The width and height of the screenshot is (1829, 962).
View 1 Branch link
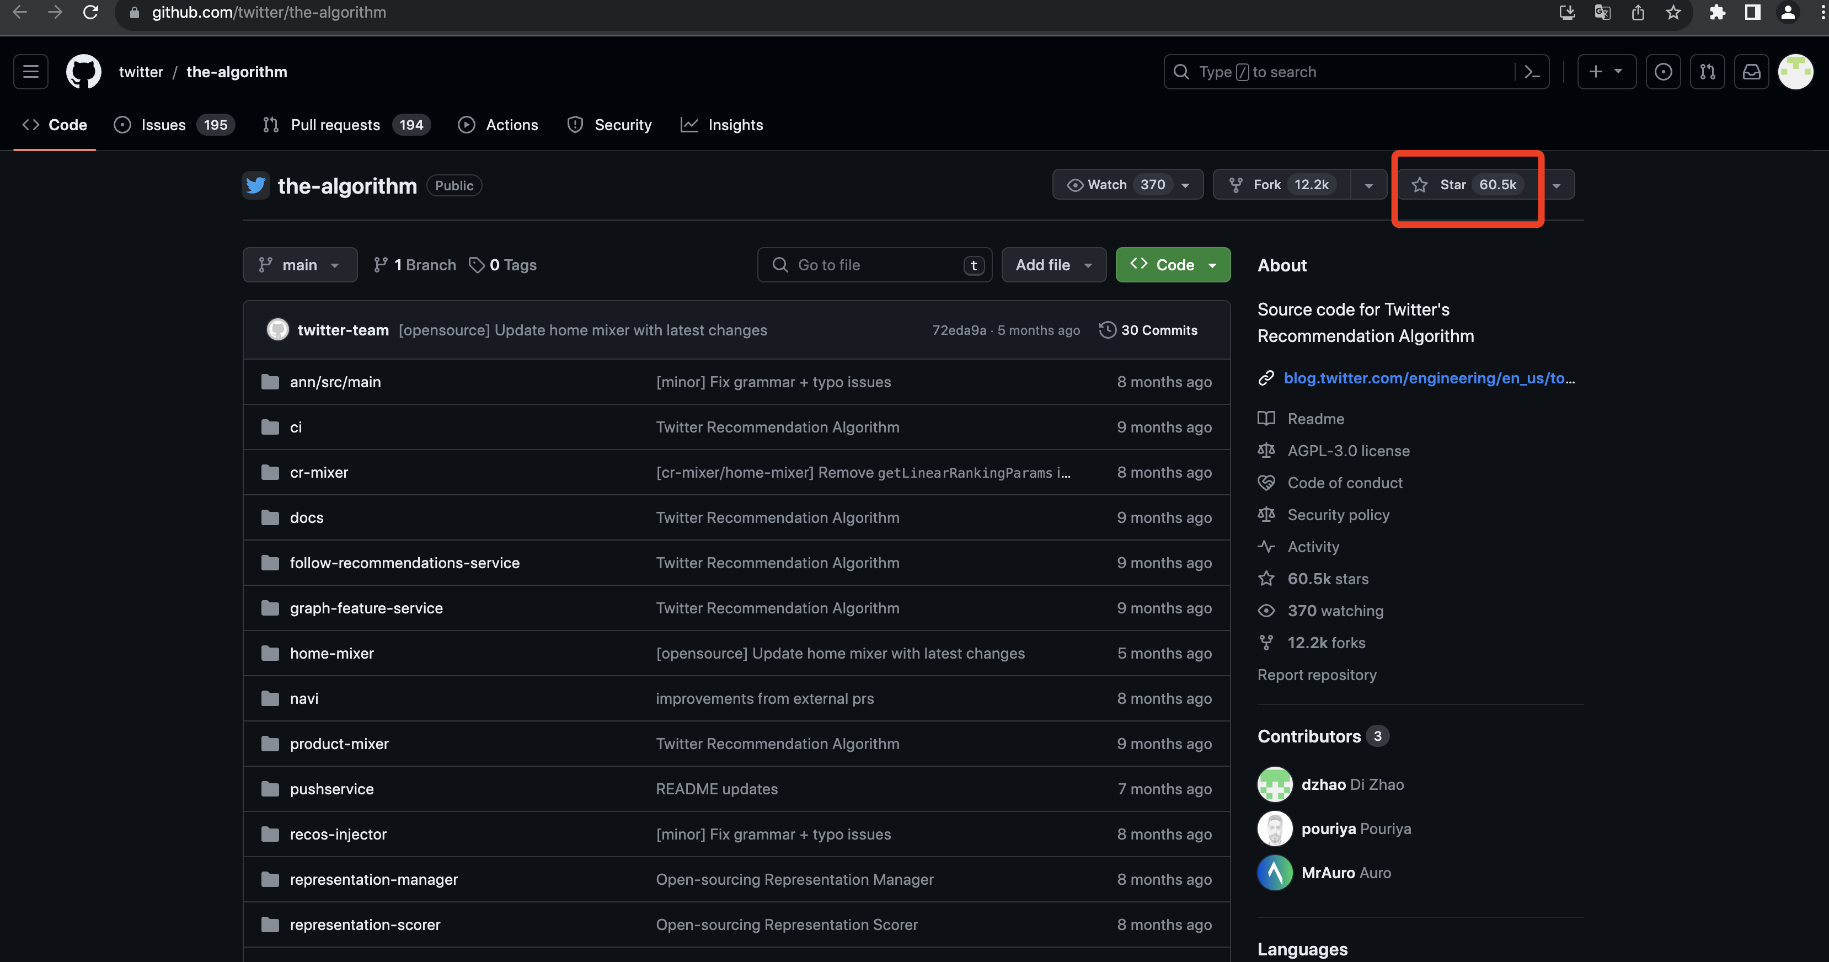pyautogui.click(x=415, y=265)
